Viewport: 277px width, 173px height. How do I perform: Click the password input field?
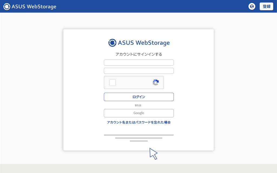139,71
